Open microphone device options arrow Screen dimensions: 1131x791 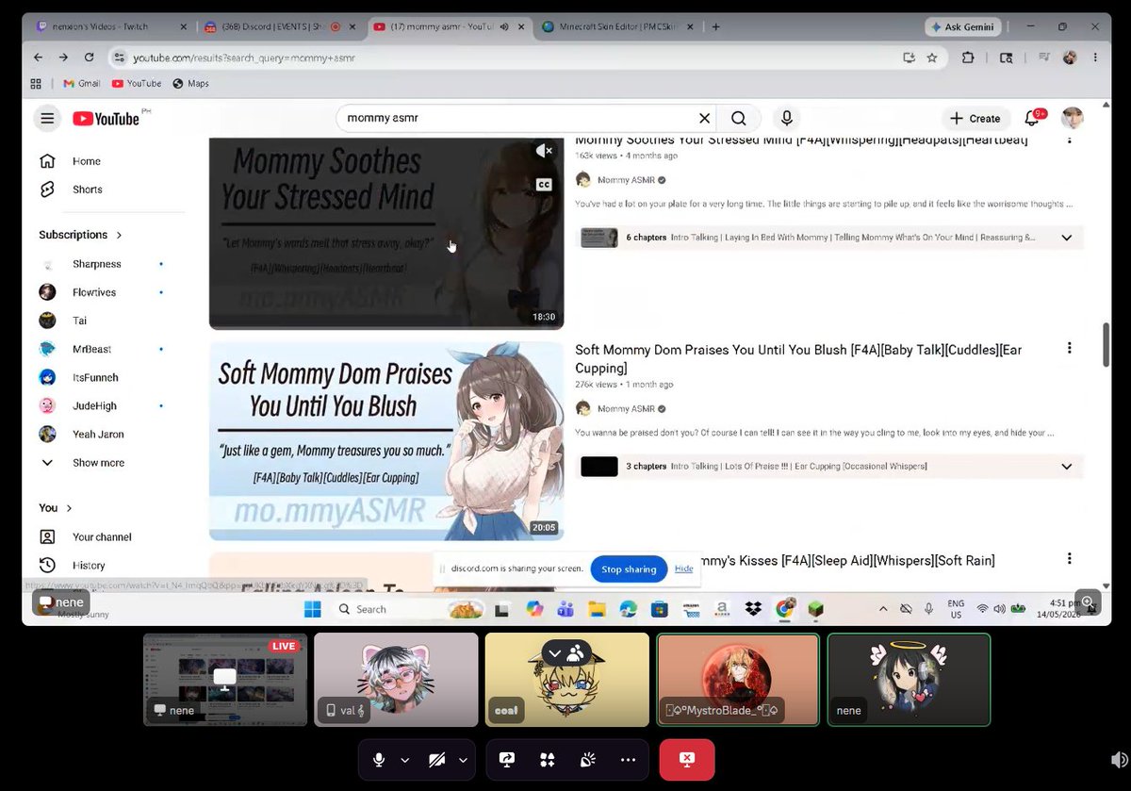(x=405, y=760)
